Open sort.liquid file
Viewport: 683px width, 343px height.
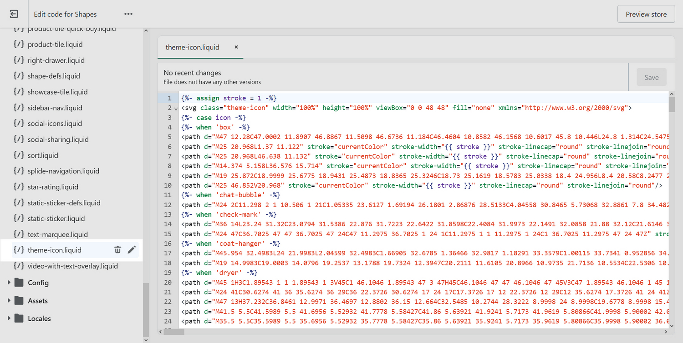pos(43,155)
